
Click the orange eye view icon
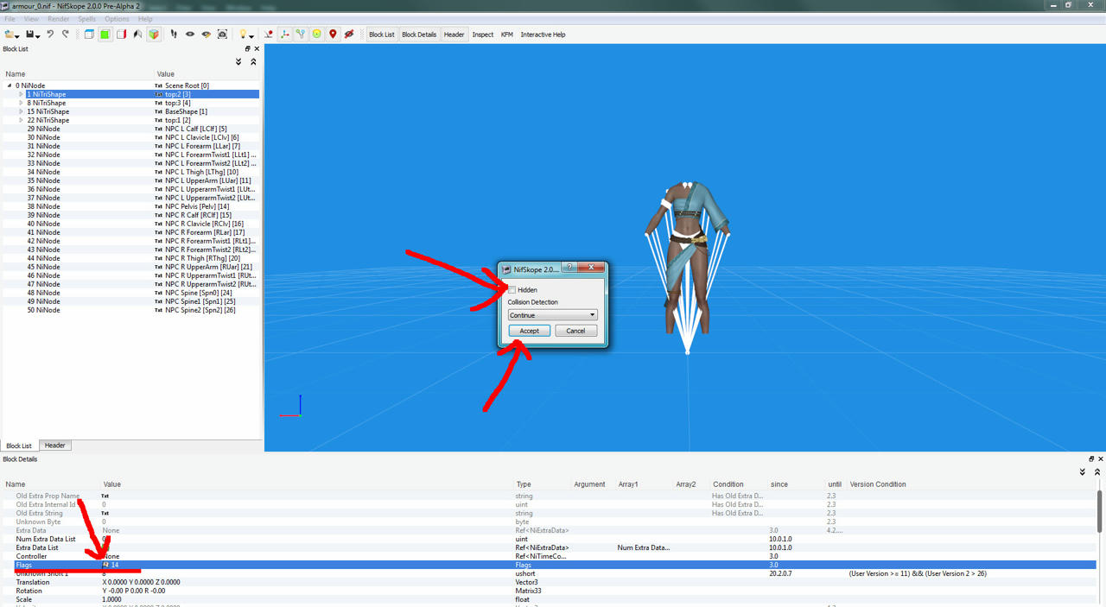(207, 35)
